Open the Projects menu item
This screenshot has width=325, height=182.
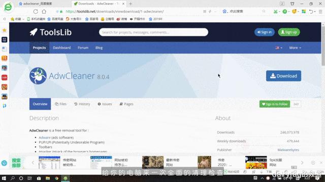[x=40, y=48]
